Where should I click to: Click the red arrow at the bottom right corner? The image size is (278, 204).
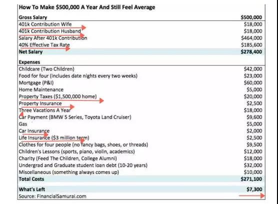coord(252,196)
